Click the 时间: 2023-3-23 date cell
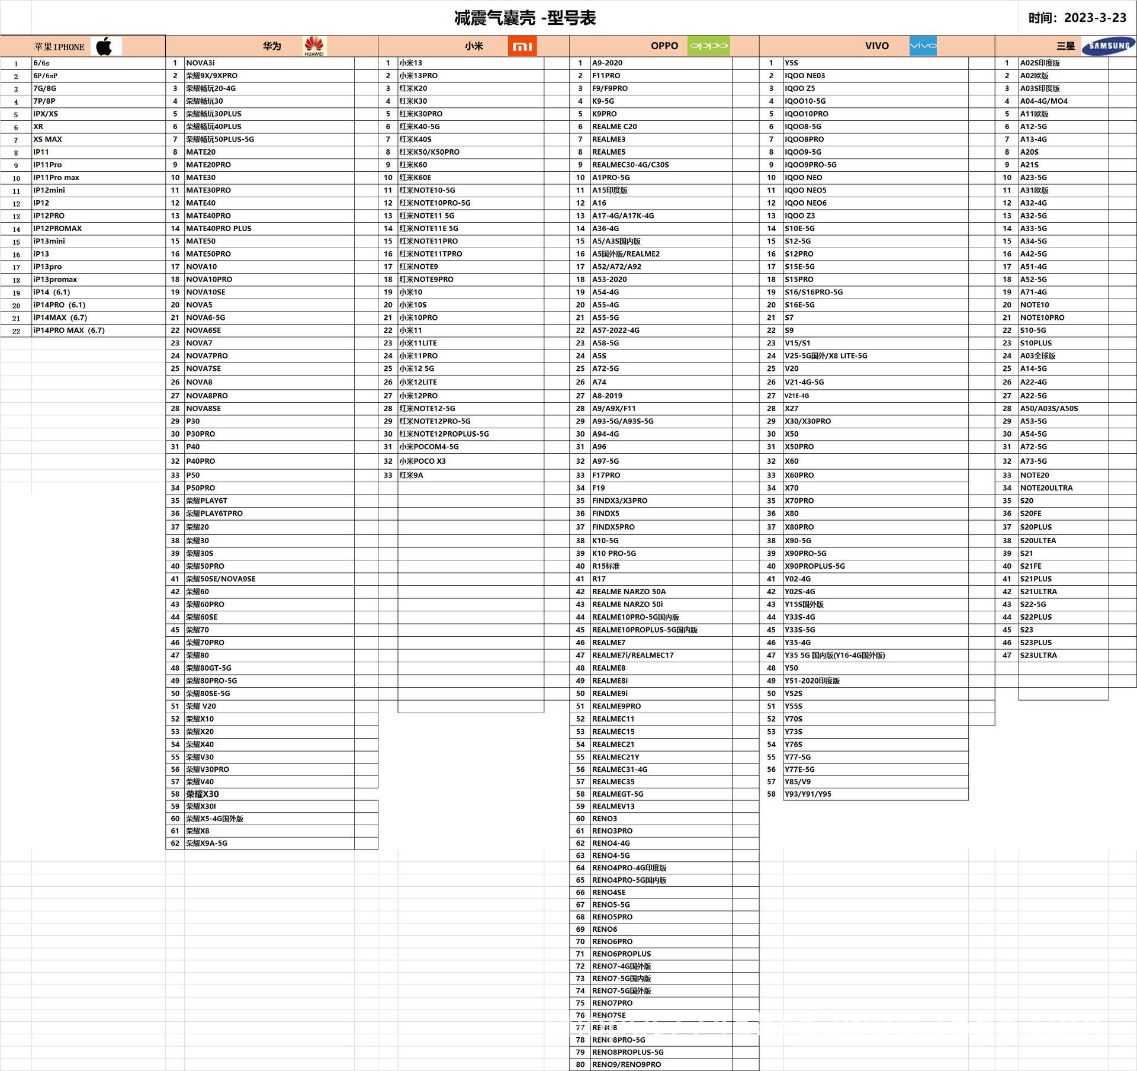This screenshot has width=1137, height=1071. pyautogui.click(x=1077, y=18)
